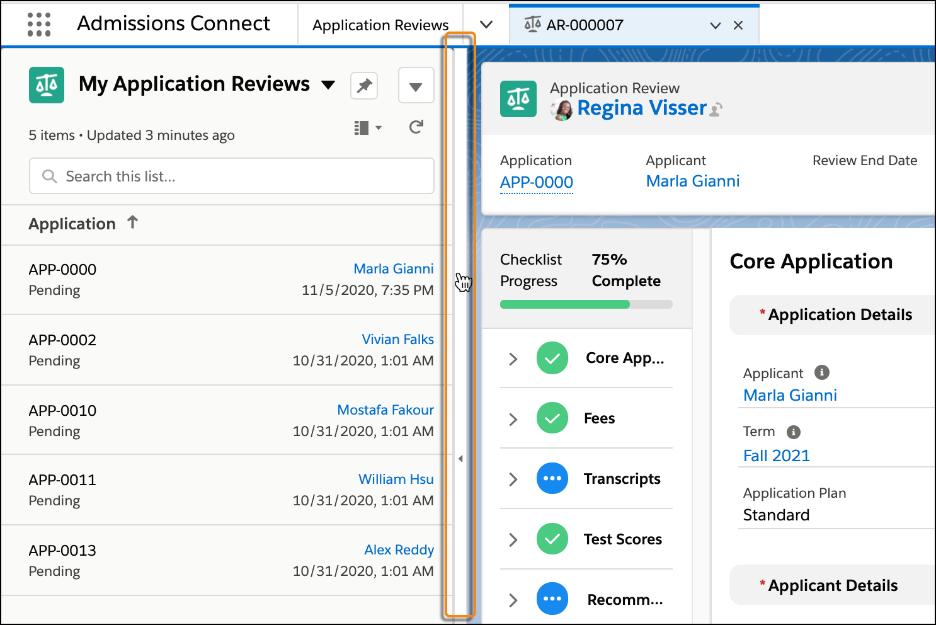The height and width of the screenshot is (625, 936).
Task: Open the Mostafa Fakour applicant link
Action: (x=385, y=410)
